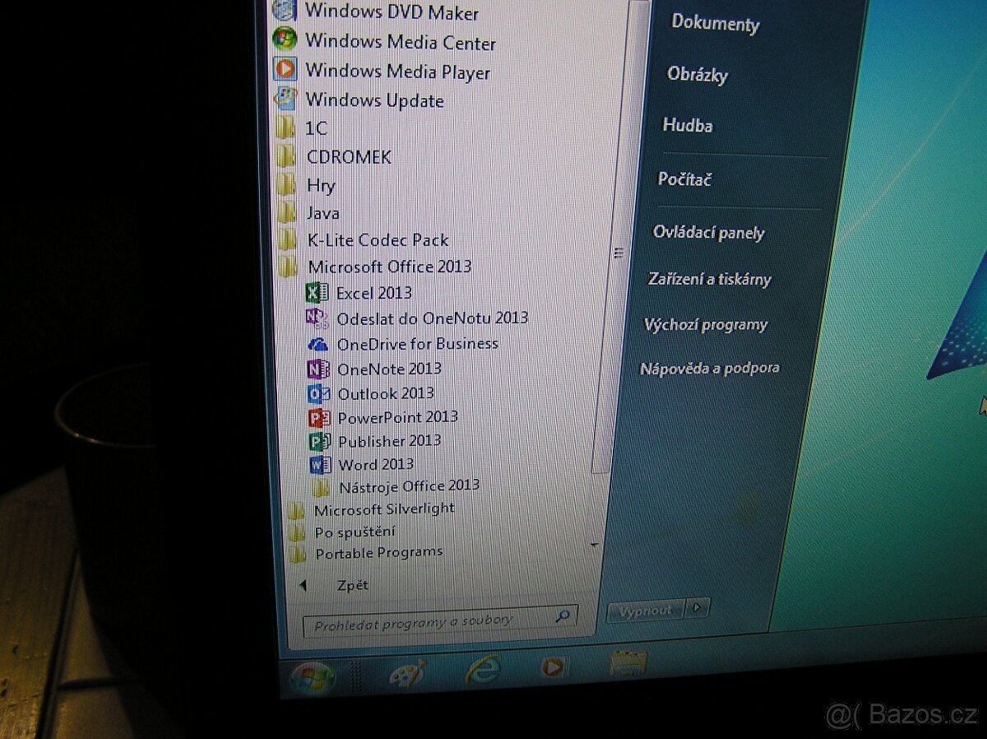Launch Word 2013
987x739 pixels.
click(x=376, y=465)
